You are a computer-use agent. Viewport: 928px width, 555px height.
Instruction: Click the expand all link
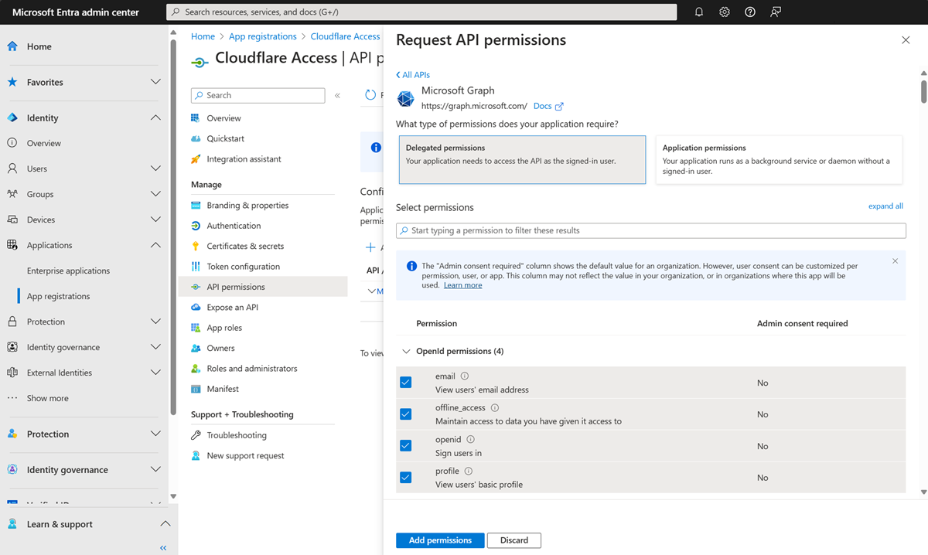[x=885, y=206]
